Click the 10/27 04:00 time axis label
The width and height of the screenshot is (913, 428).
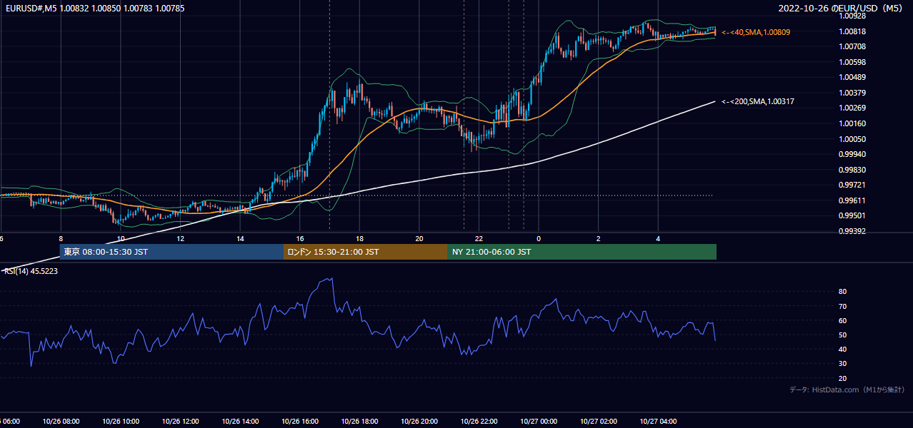pyautogui.click(x=659, y=422)
